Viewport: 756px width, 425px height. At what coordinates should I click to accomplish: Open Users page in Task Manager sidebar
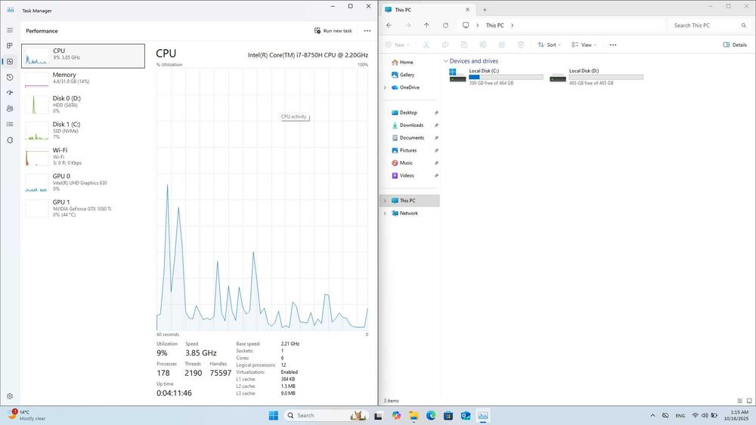[x=10, y=109]
